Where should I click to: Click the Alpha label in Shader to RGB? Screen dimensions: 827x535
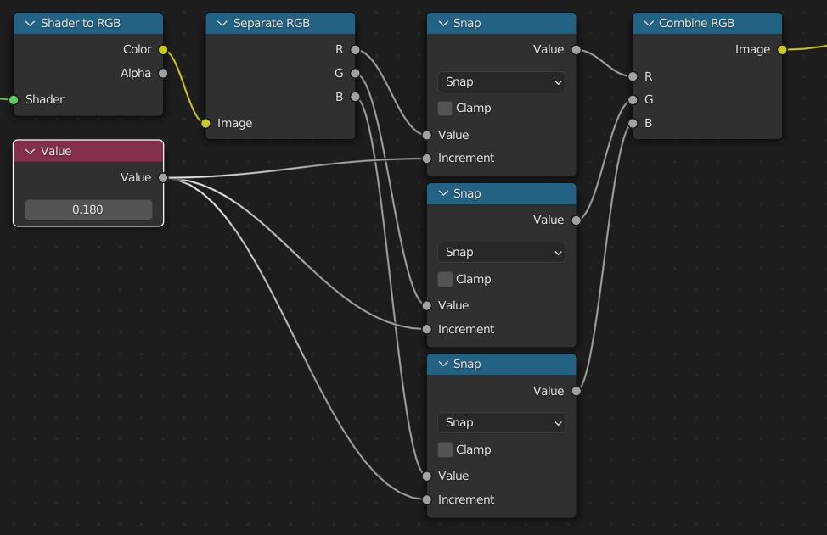tap(136, 73)
